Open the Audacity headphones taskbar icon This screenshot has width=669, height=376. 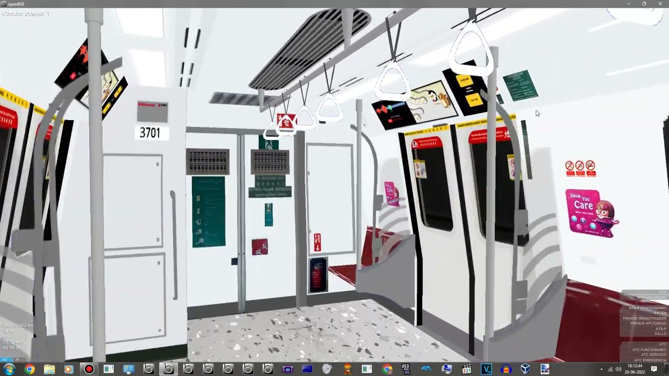506,369
